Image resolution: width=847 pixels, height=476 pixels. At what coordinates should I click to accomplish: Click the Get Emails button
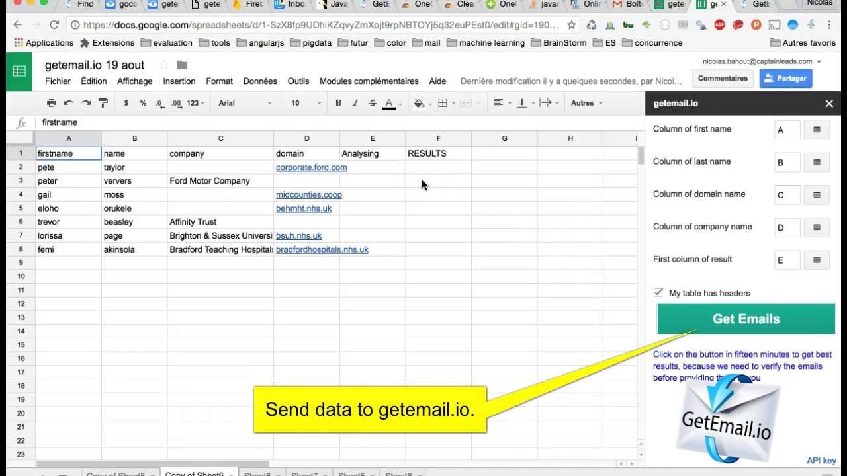pyautogui.click(x=746, y=319)
